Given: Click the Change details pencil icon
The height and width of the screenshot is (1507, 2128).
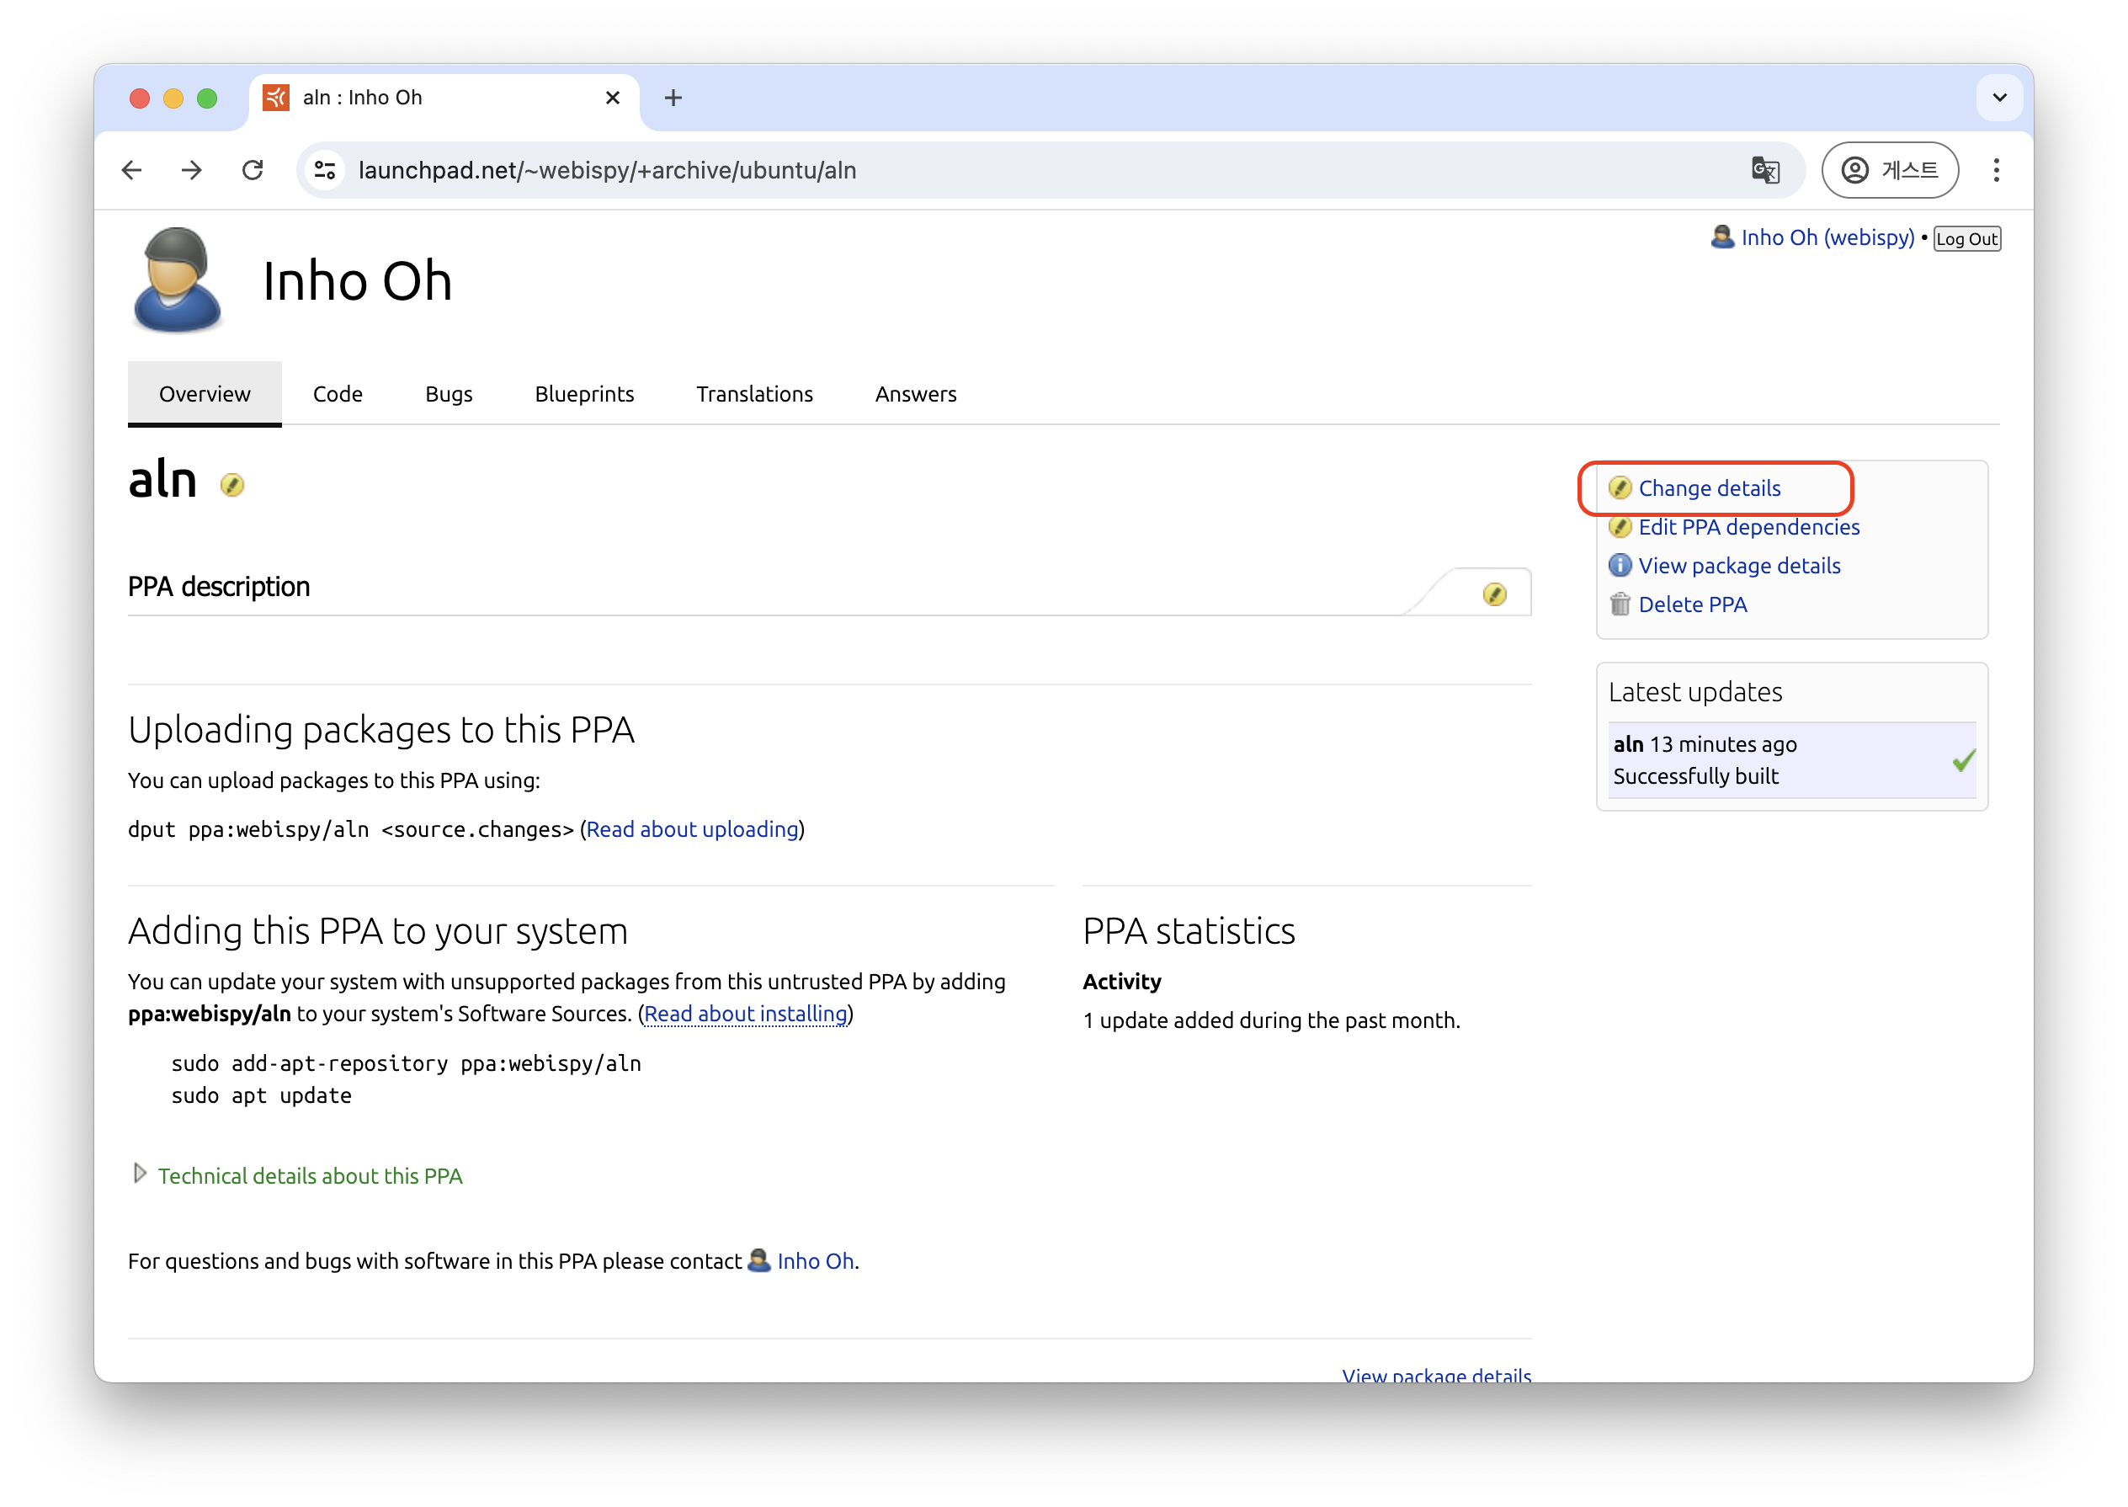Looking at the screenshot, I should click(1619, 488).
